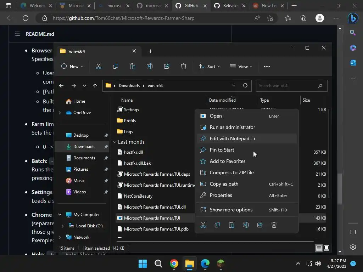Click the Rename icon in Explorer toolbar
This screenshot has height=272, width=363.
tap(150, 66)
